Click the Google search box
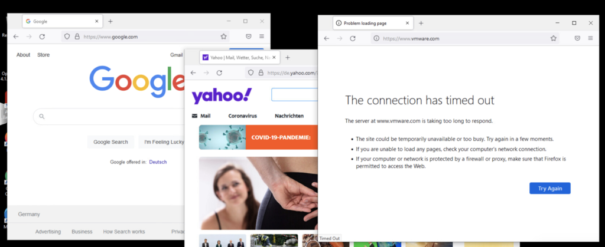 point(110,117)
